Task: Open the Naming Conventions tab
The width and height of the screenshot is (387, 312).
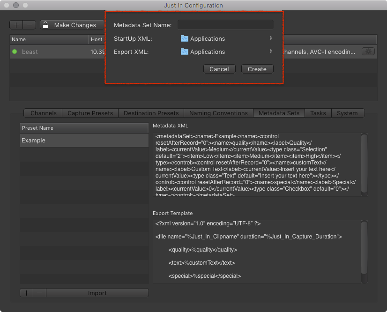Action: point(218,113)
